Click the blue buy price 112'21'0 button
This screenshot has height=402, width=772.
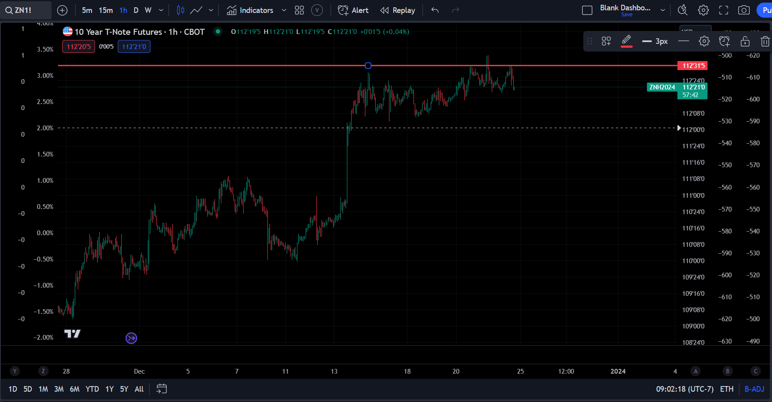[134, 46]
